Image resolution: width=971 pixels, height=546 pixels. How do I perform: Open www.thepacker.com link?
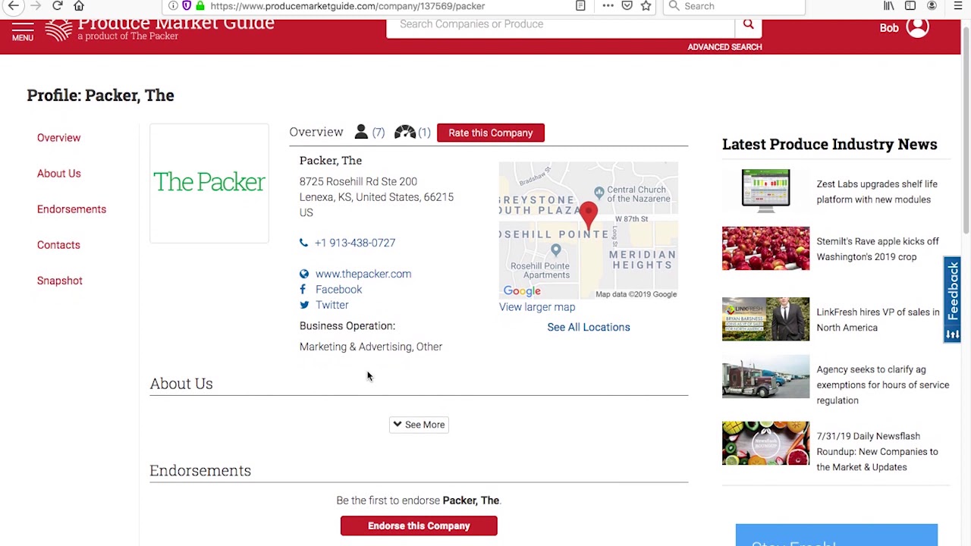point(363,274)
